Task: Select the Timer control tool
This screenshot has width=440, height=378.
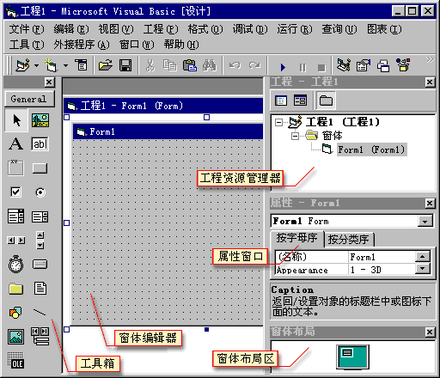Action: 15,264
